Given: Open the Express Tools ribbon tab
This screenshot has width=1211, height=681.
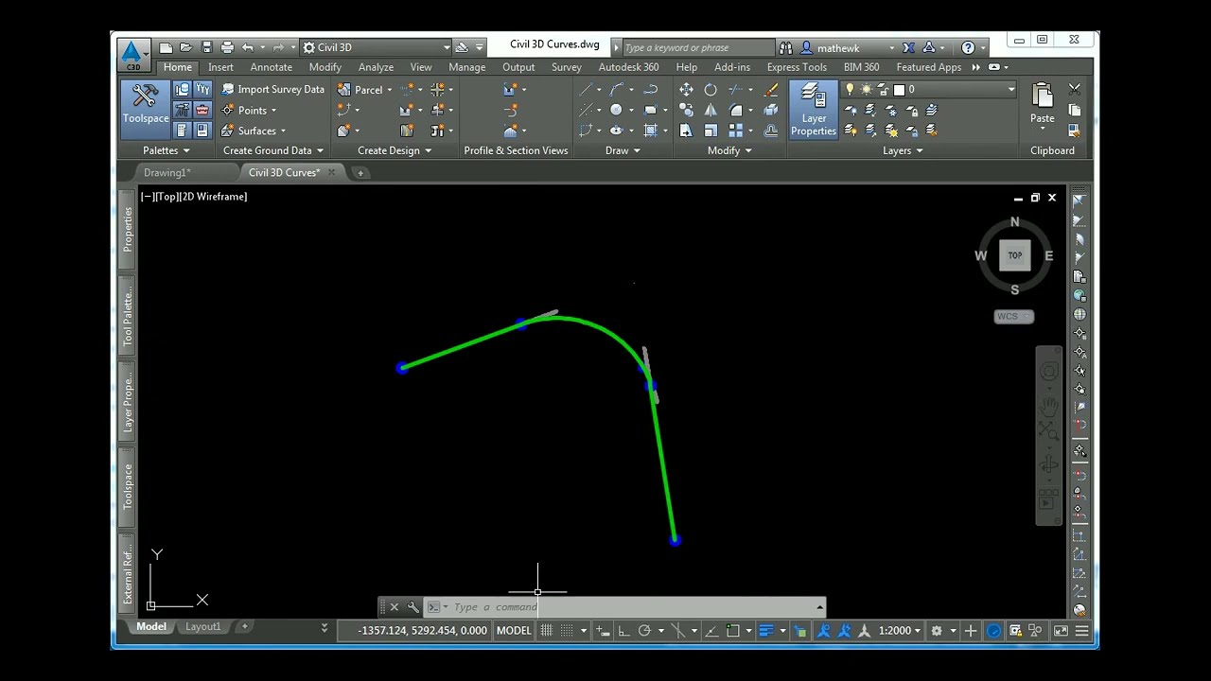Looking at the screenshot, I should pos(797,67).
